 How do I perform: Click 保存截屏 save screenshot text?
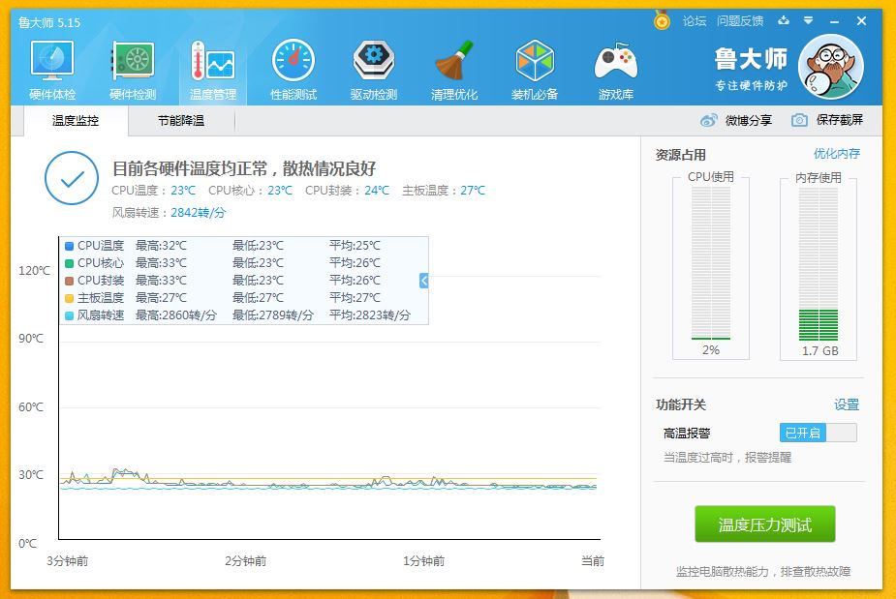point(840,120)
